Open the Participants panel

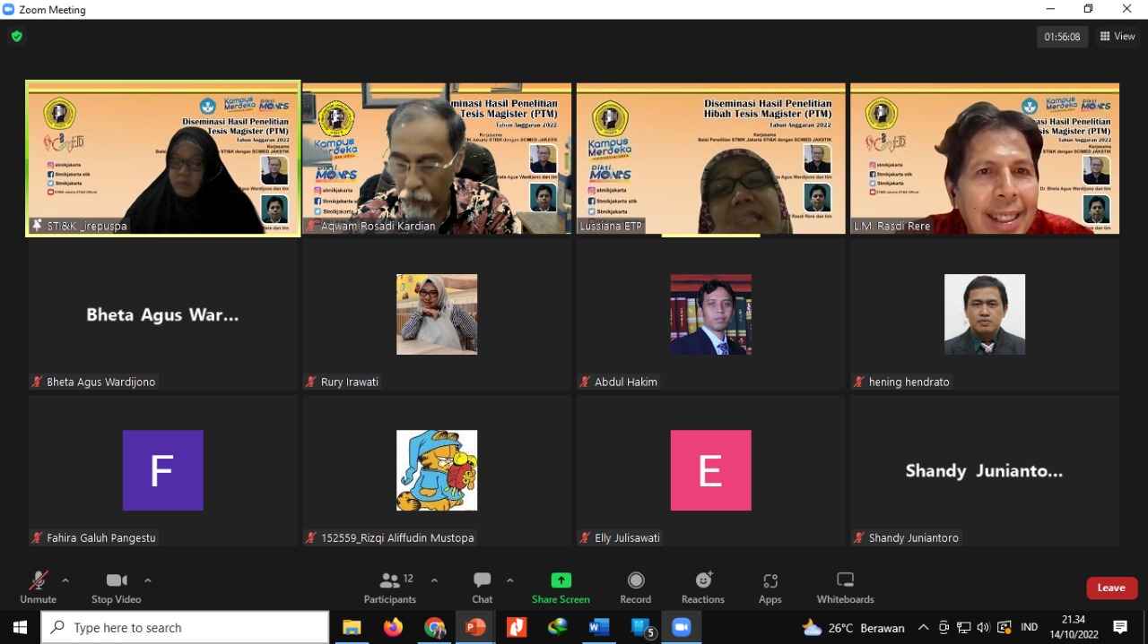(390, 588)
